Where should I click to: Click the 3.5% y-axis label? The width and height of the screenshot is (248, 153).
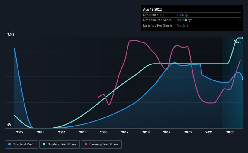[11, 34]
